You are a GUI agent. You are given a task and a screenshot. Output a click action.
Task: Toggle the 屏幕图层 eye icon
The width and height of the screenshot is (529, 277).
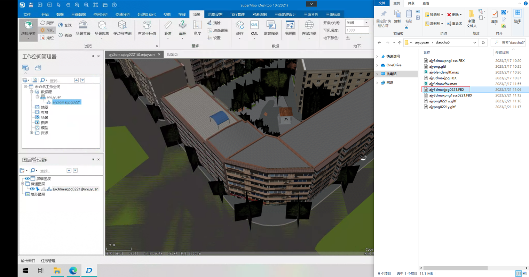tap(27, 179)
